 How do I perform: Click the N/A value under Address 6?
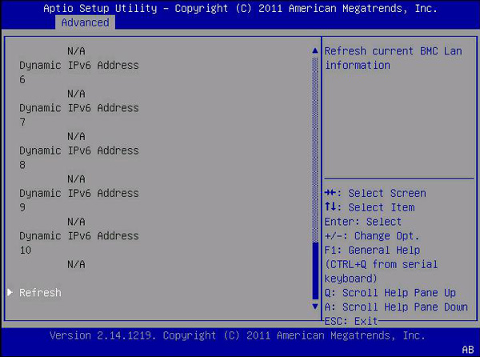(76, 94)
